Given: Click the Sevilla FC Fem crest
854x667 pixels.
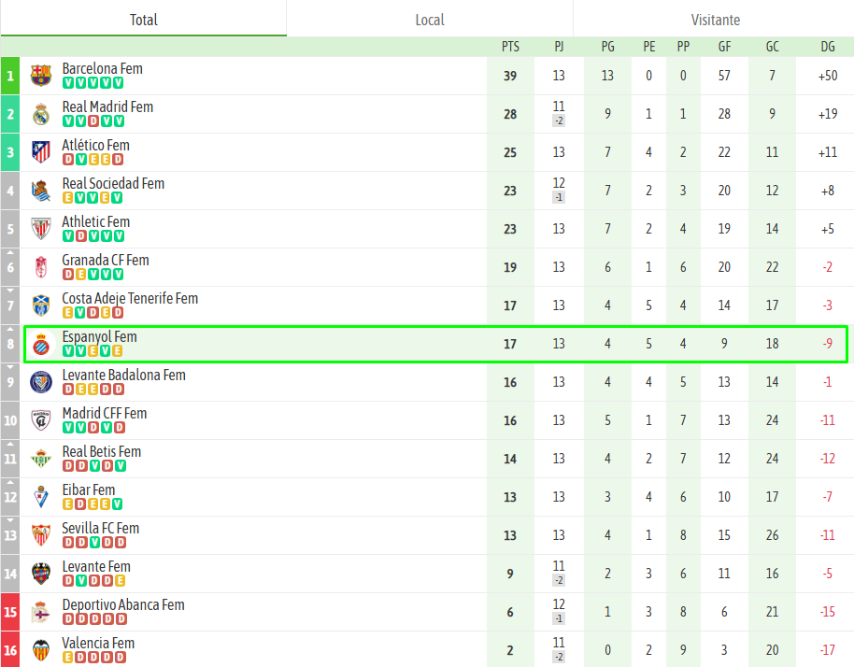Looking at the screenshot, I should coord(40,535).
